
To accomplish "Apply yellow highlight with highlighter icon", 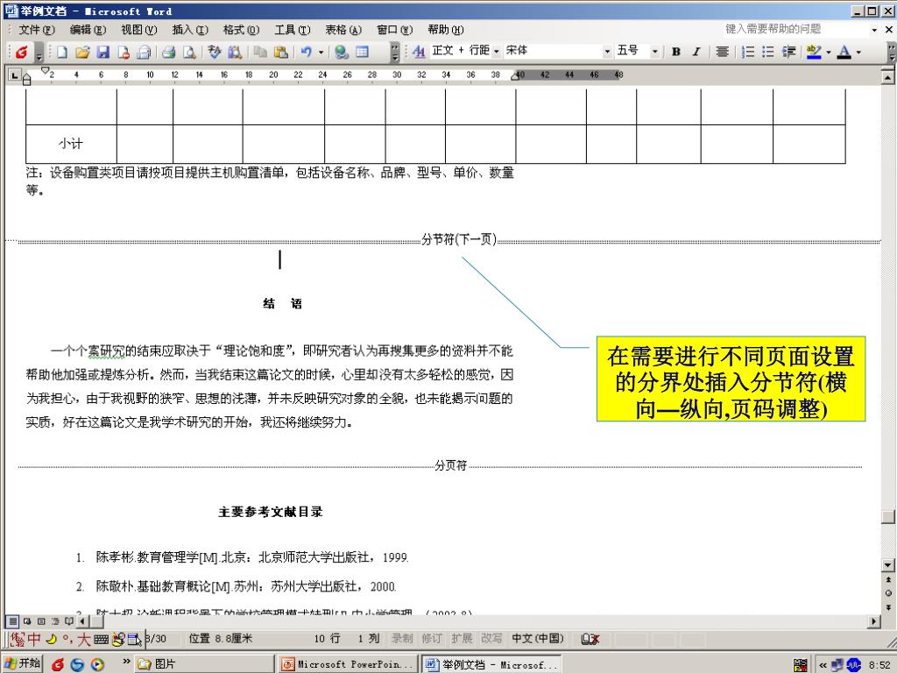I will point(814,52).
